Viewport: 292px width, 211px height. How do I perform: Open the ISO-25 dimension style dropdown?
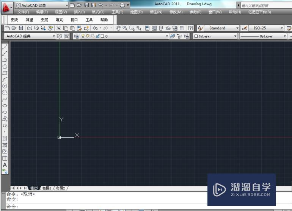pyautogui.click(x=282, y=28)
